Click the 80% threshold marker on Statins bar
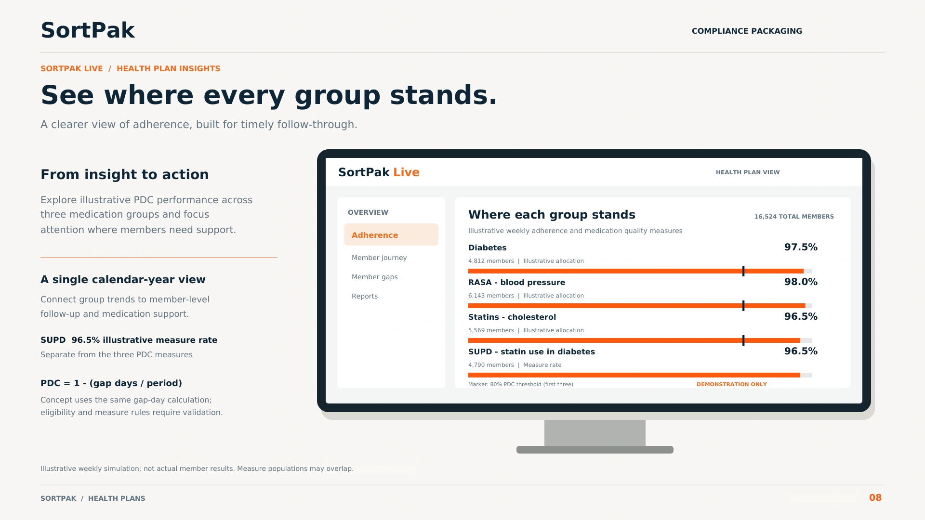 click(743, 340)
